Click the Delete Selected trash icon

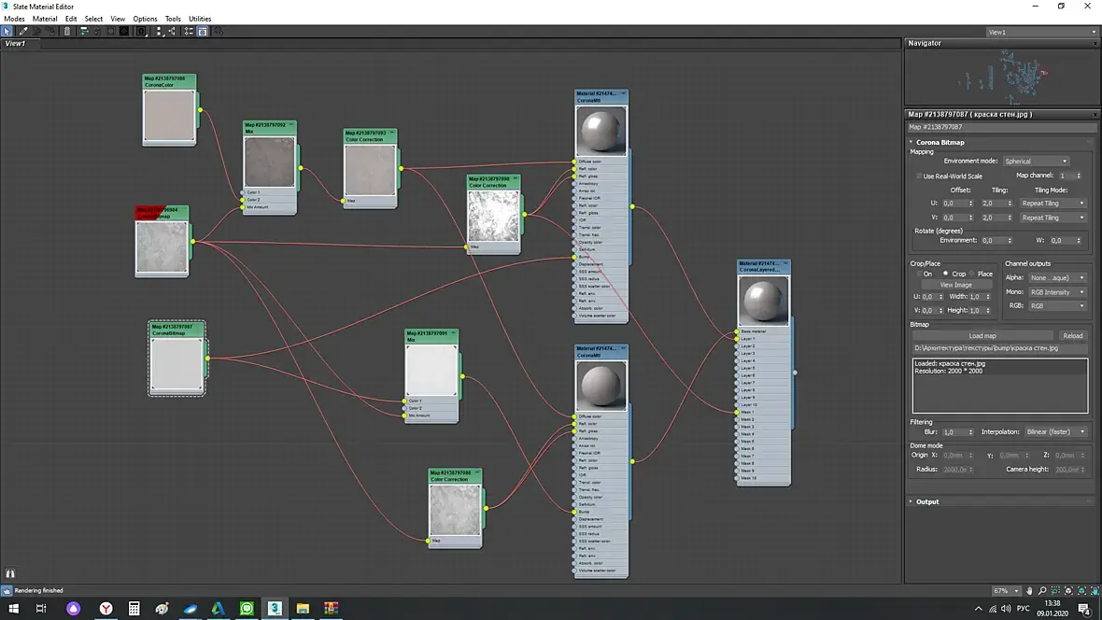[66, 31]
